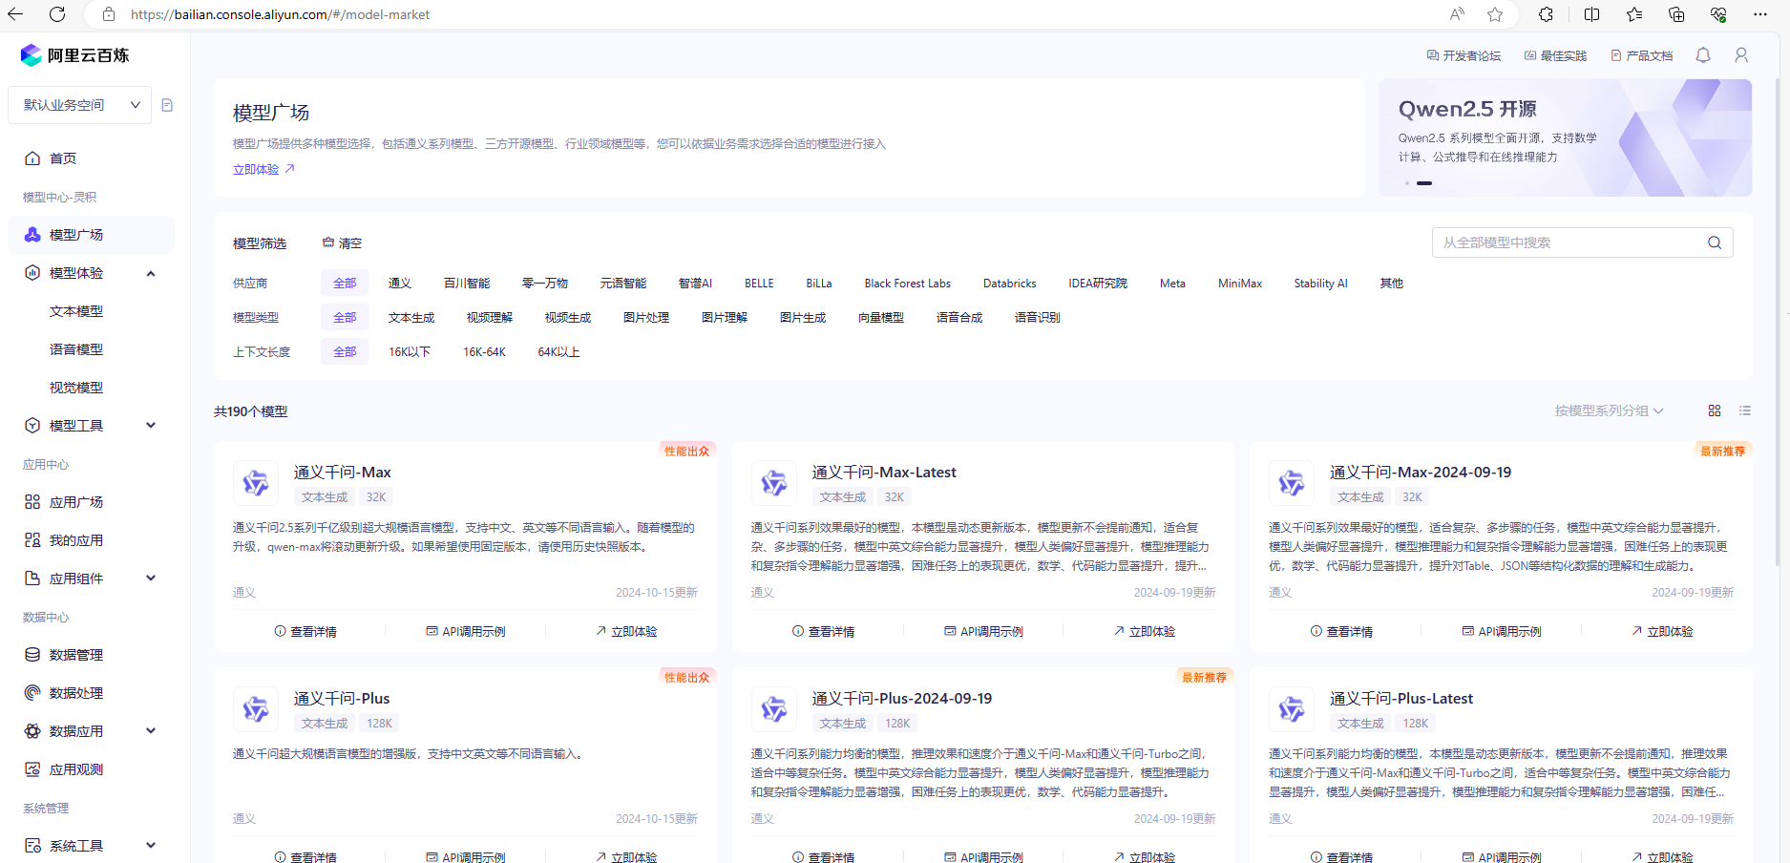Click the document icon beside workspace selector

pyautogui.click(x=167, y=105)
